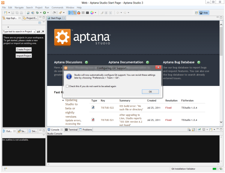Switch to the Snippets tab
The image size is (225, 173).
(33, 131)
